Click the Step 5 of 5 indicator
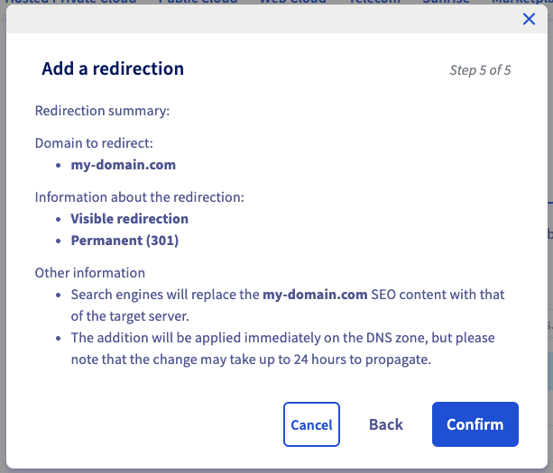553x473 pixels. pyautogui.click(x=480, y=70)
